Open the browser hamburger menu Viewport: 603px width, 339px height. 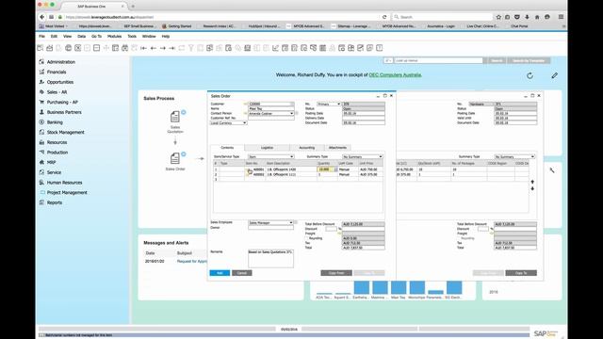(562, 17)
